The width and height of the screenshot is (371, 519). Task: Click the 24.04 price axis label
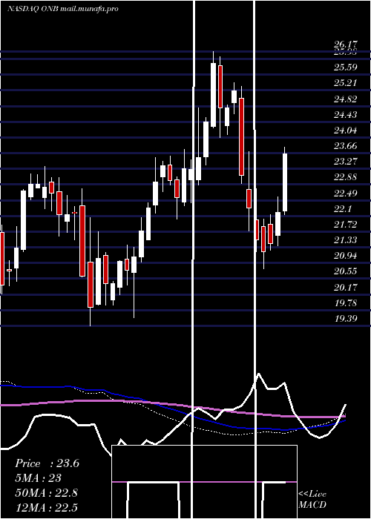346,130
